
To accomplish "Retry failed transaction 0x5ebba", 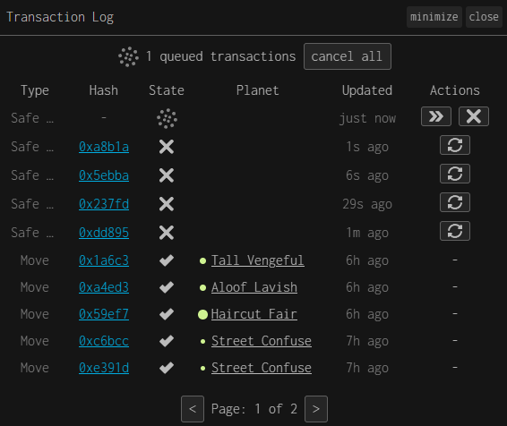I will tap(455, 174).
